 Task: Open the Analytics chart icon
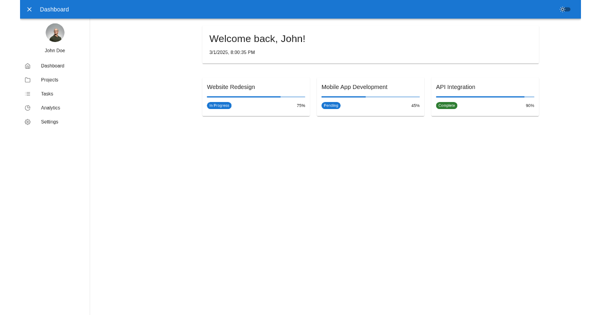pyautogui.click(x=28, y=107)
